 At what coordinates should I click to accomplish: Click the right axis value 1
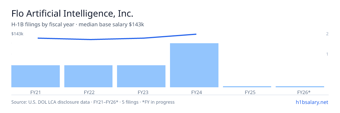click(x=327, y=54)
